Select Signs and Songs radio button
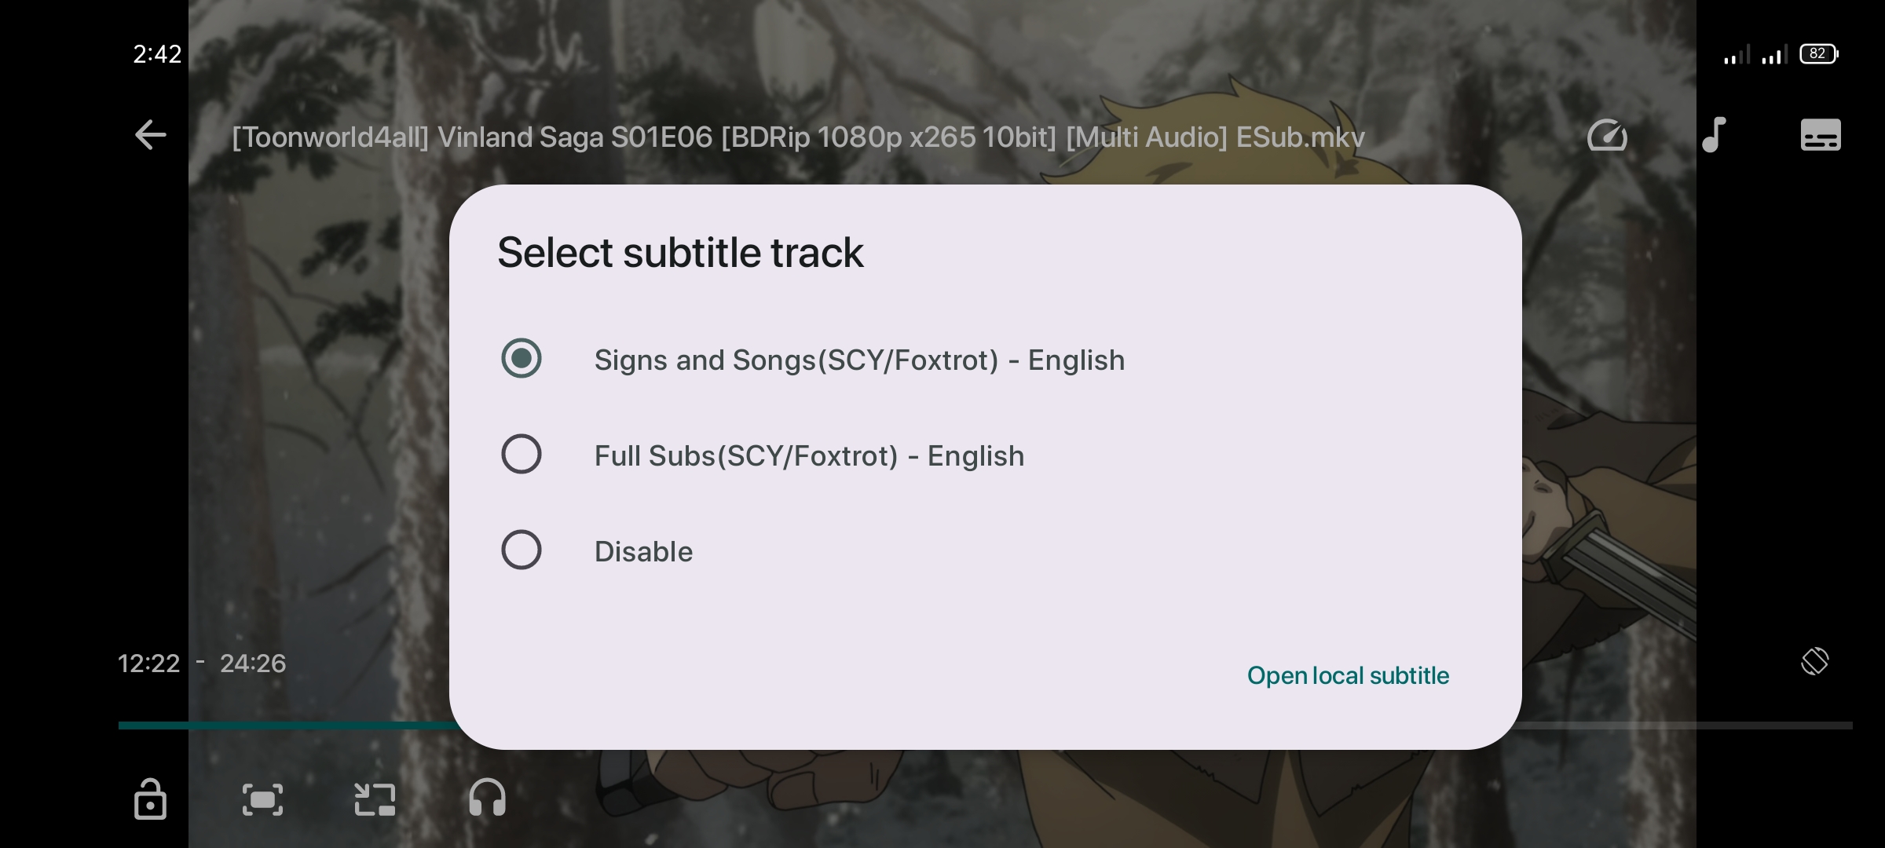Image resolution: width=1885 pixels, height=848 pixels. click(522, 358)
